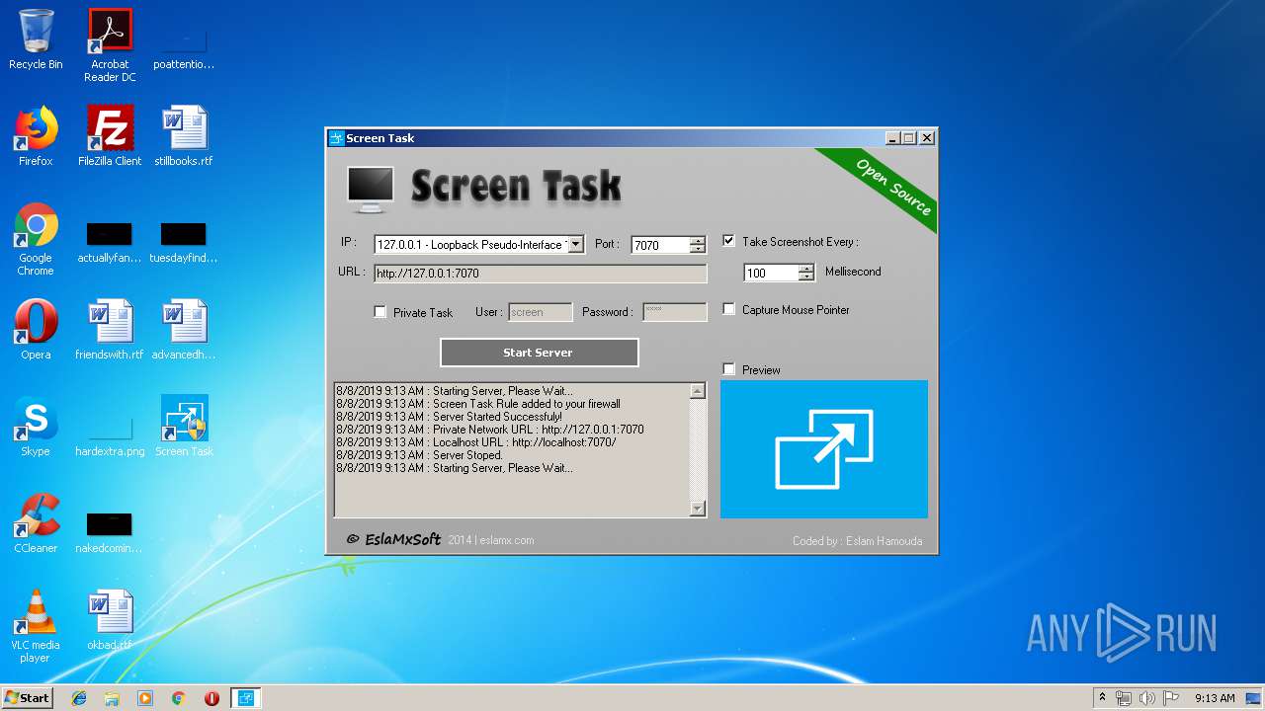
Task: Select actuallyfan... desktop file
Action: [110, 244]
